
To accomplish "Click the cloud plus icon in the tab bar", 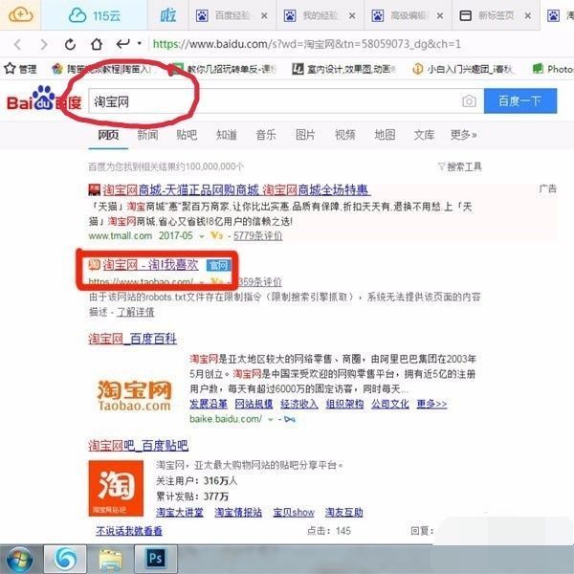I will point(20,15).
